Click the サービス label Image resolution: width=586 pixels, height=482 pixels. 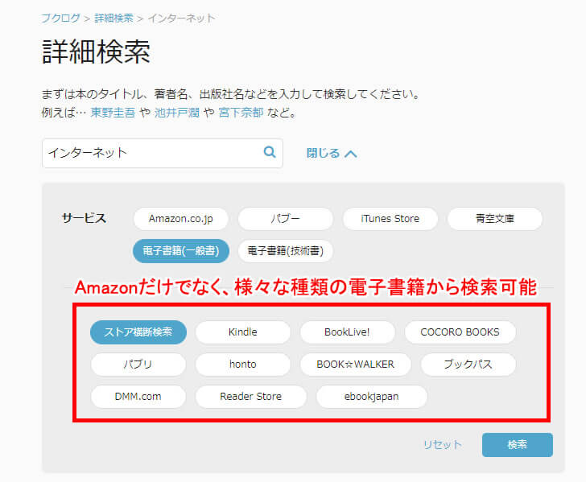click(x=84, y=218)
